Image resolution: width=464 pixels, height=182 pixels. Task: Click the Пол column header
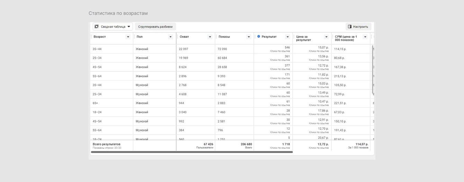click(x=140, y=37)
